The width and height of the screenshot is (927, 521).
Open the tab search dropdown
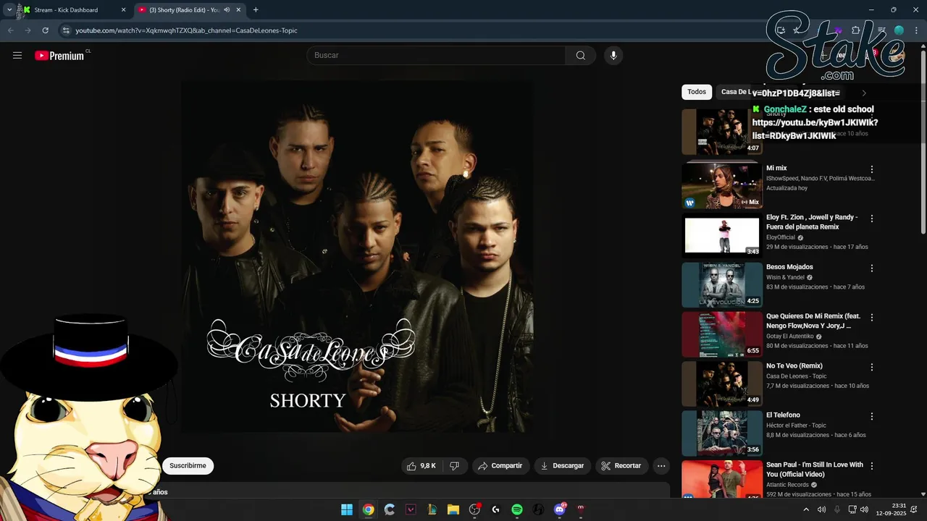pos(9,10)
